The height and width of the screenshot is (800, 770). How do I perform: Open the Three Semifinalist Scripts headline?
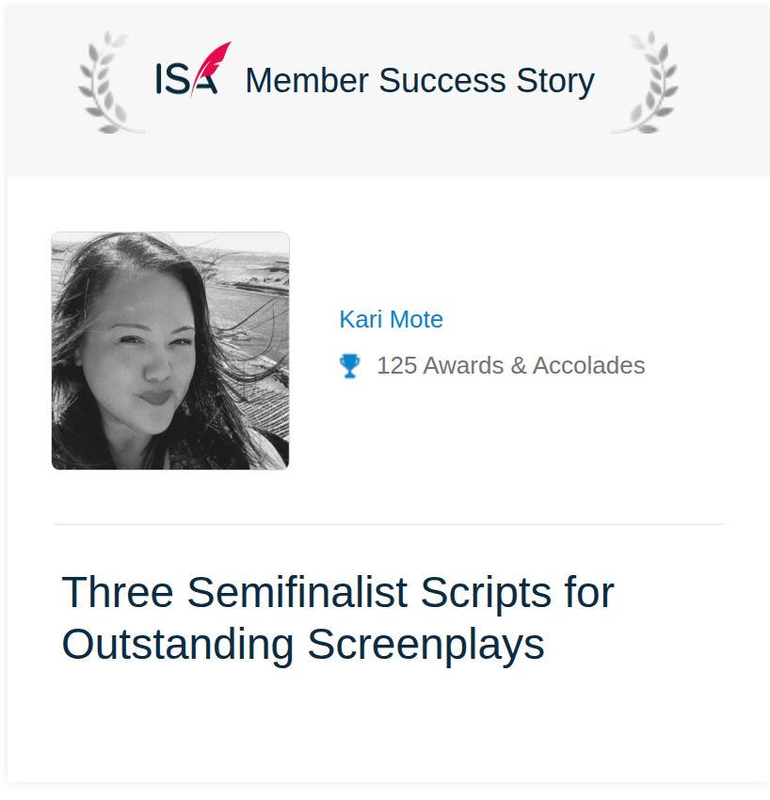(x=338, y=618)
